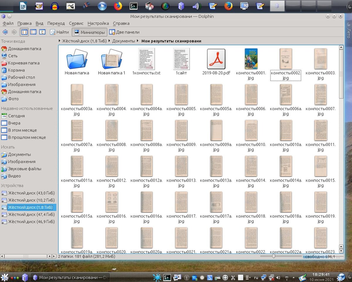Switch to detailed tree view mode

(43, 32)
